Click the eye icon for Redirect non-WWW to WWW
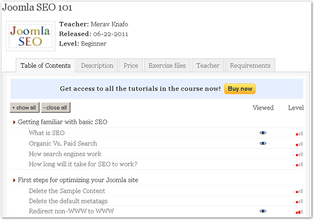 pyautogui.click(x=263, y=211)
